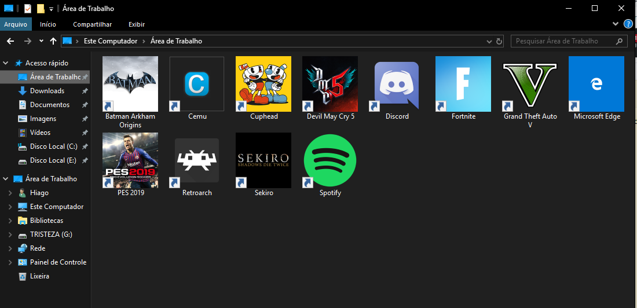The image size is (637, 308).
Task: Expand the Rede node
Action: tap(10, 248)
